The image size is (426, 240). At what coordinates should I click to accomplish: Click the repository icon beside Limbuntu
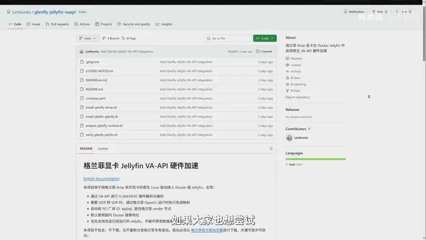[x=9, y=12]
